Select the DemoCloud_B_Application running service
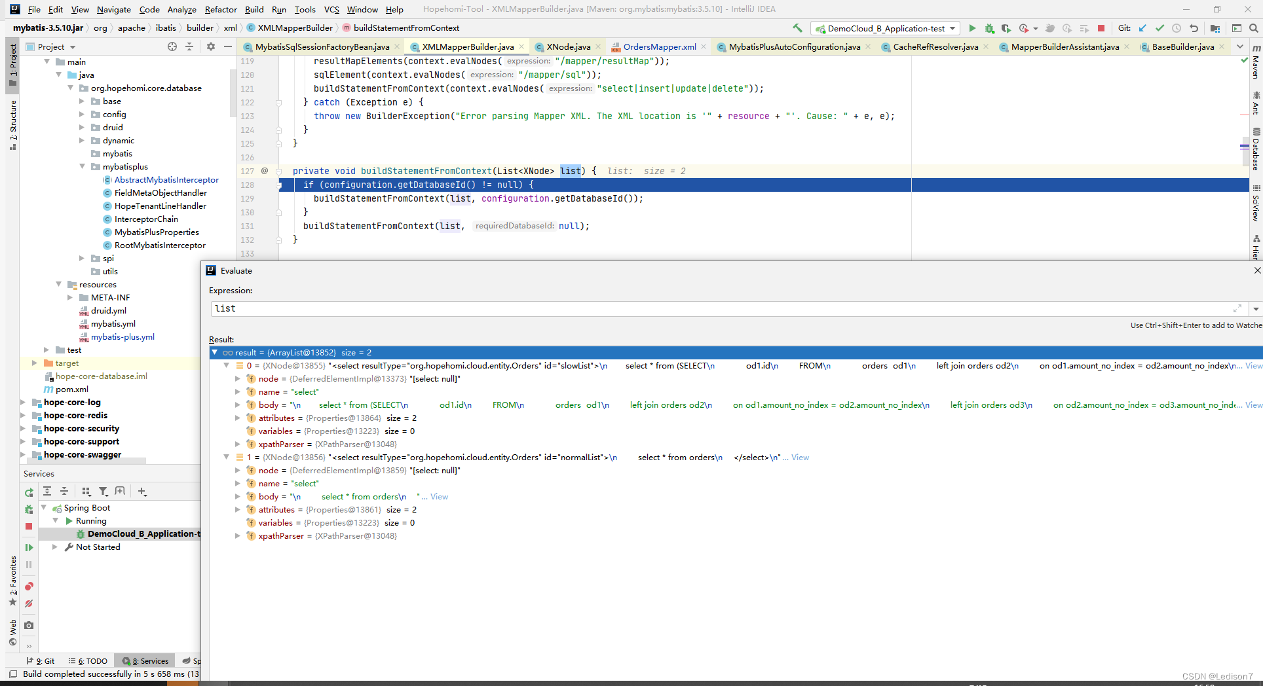 [x=139, y=533]
